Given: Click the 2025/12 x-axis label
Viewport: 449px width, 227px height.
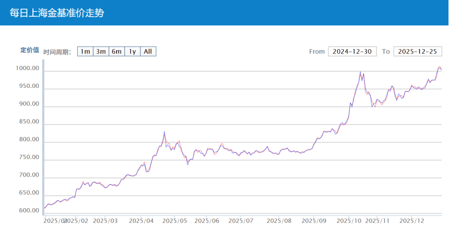Looking at the screenshot, I should click(412, 221).
